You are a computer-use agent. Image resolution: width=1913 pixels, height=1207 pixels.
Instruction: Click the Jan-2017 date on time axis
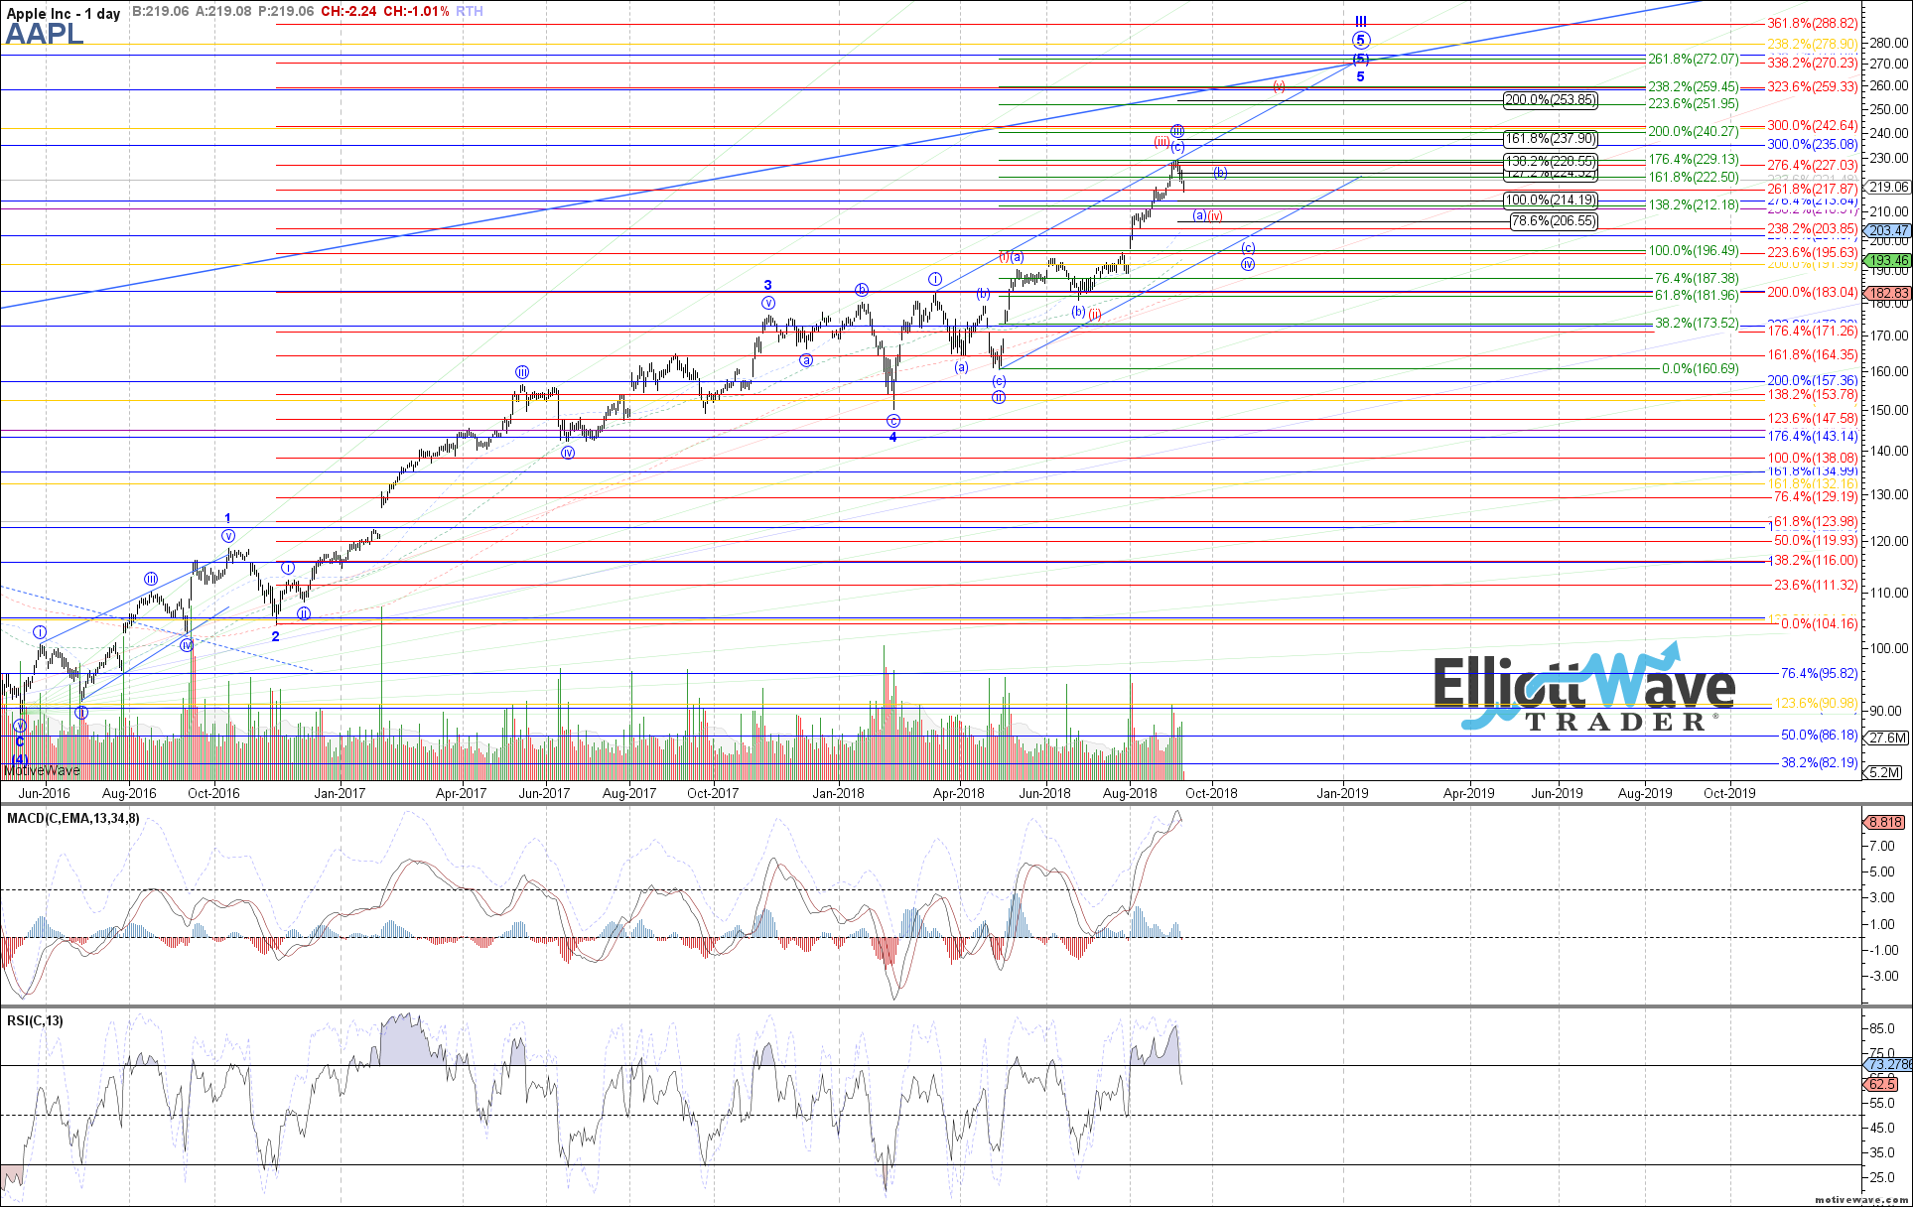(341, 793)
